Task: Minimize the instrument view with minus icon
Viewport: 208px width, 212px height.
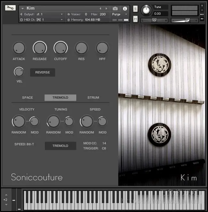Action: click(202, 10)
